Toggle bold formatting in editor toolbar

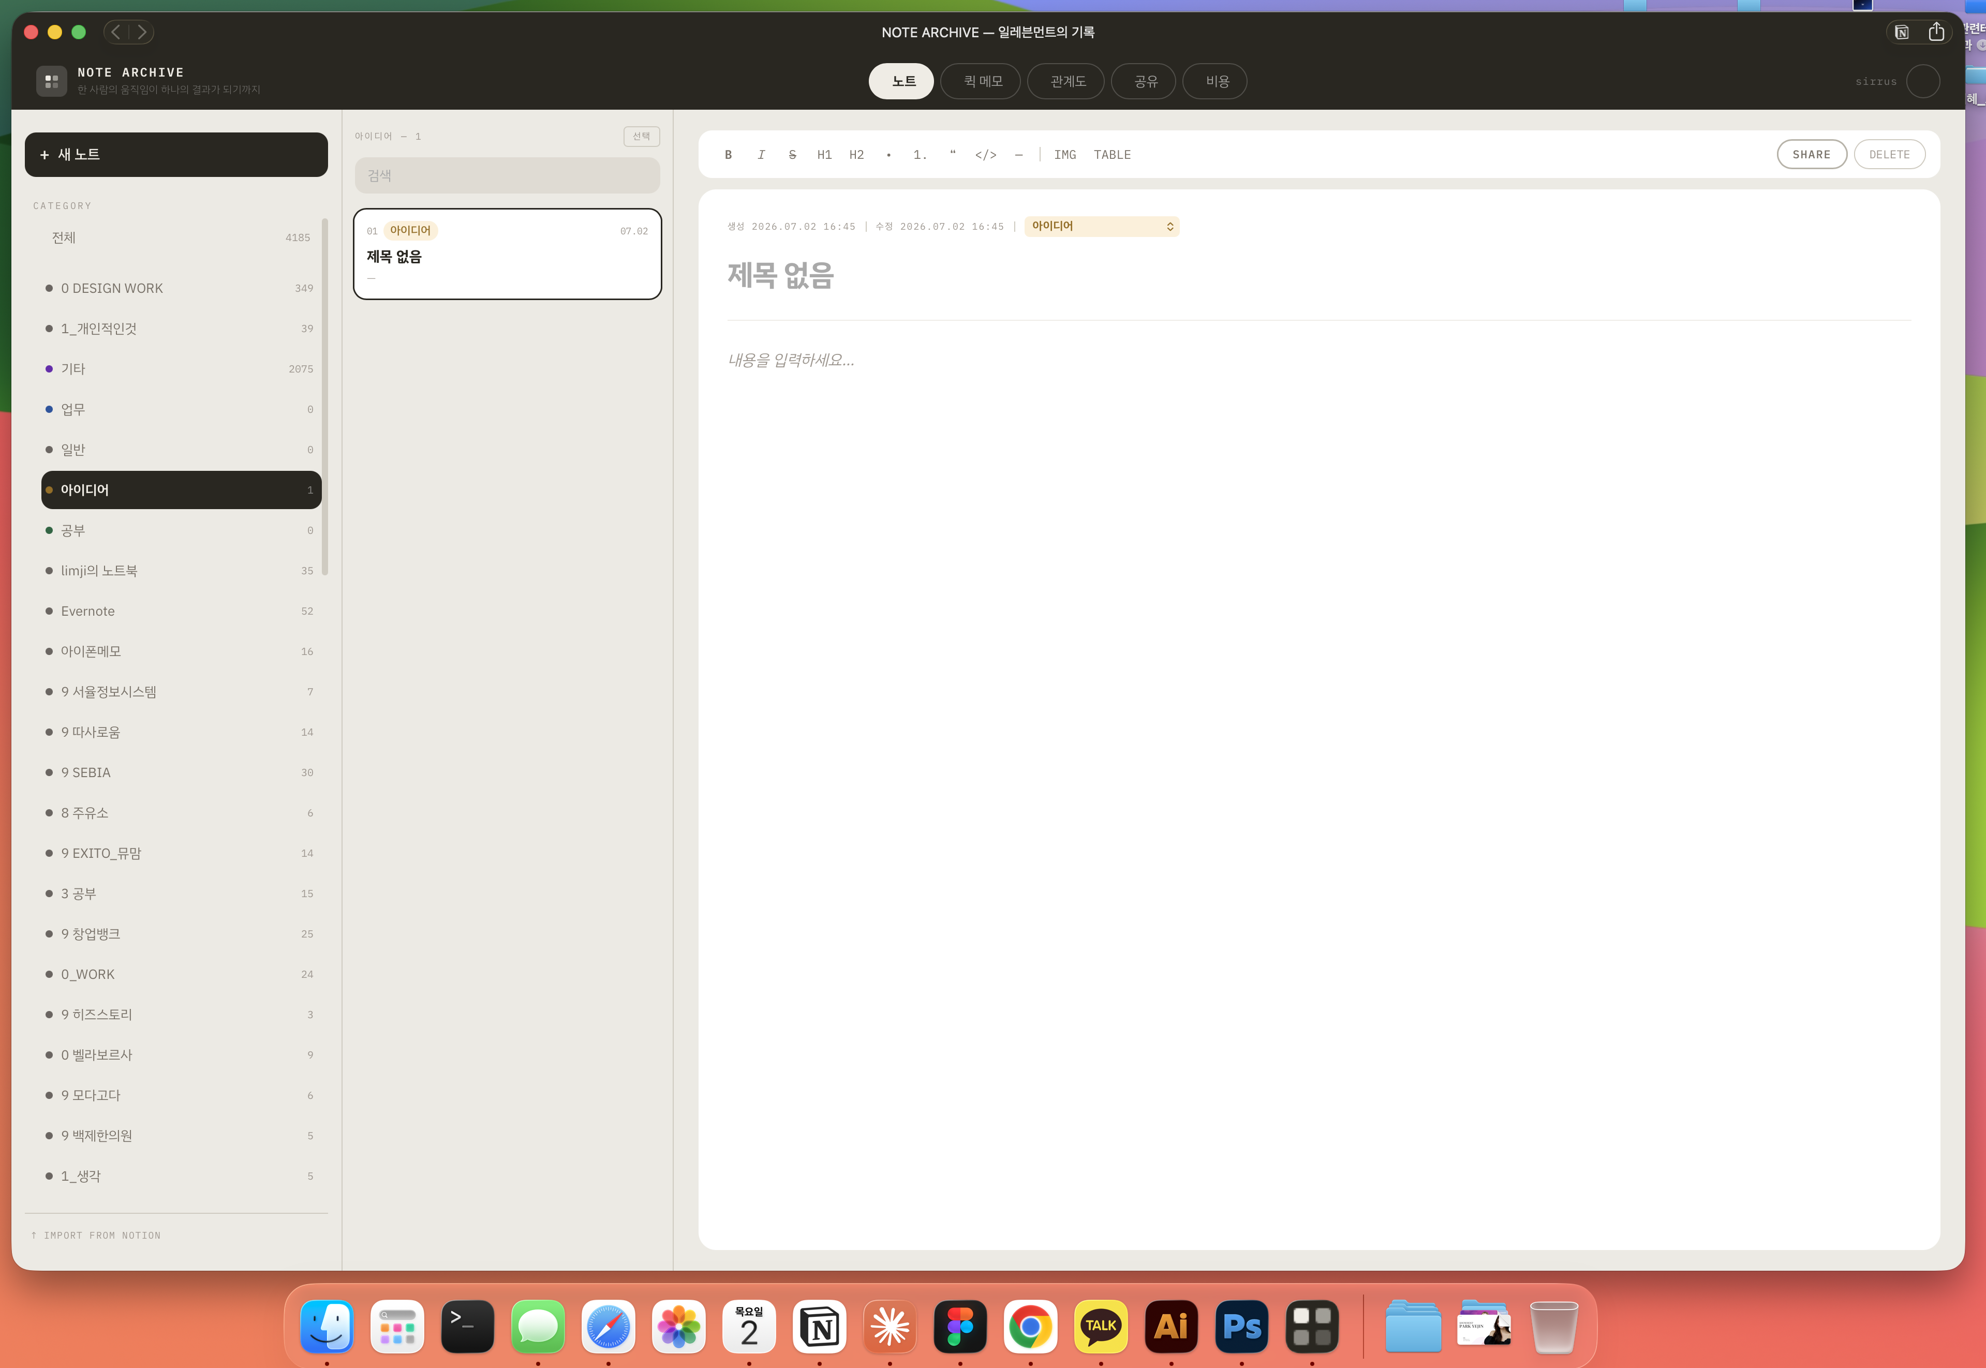(728, 154)
